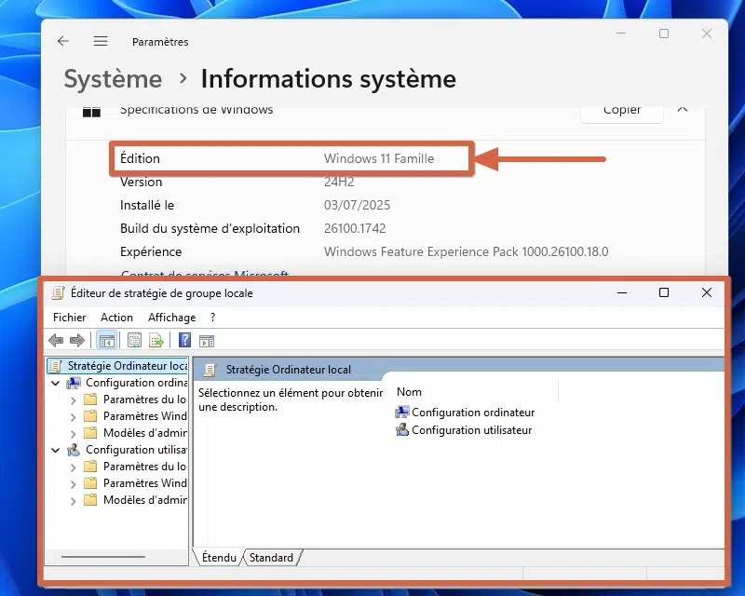Open the hamburger navigation menu in Paramètres
Viewport: 745px width, 596px height.
pos(101,41)
